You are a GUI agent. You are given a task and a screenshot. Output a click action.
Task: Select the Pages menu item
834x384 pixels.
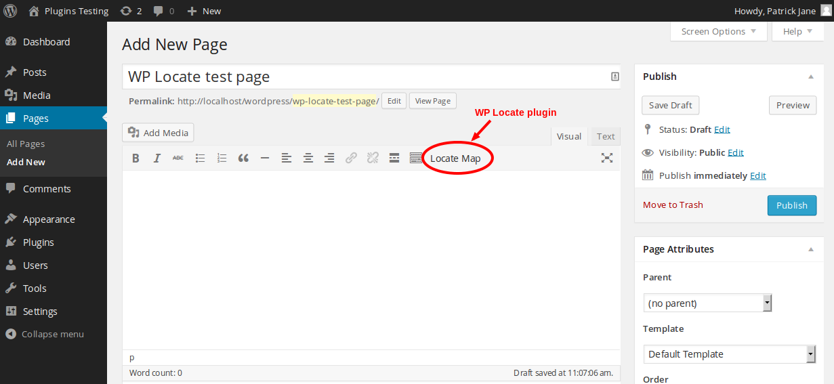pyautogui.click(x=54, y=119)
